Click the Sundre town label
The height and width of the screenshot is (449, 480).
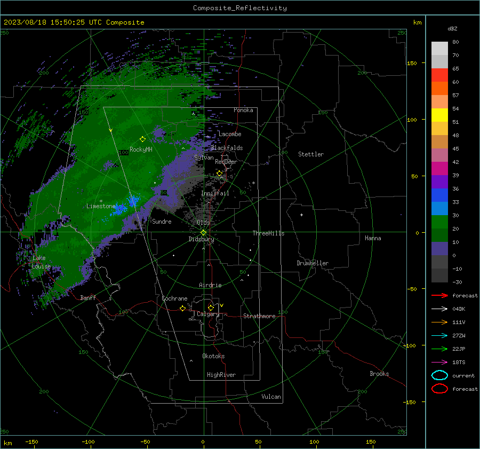[x=162, y=221]
